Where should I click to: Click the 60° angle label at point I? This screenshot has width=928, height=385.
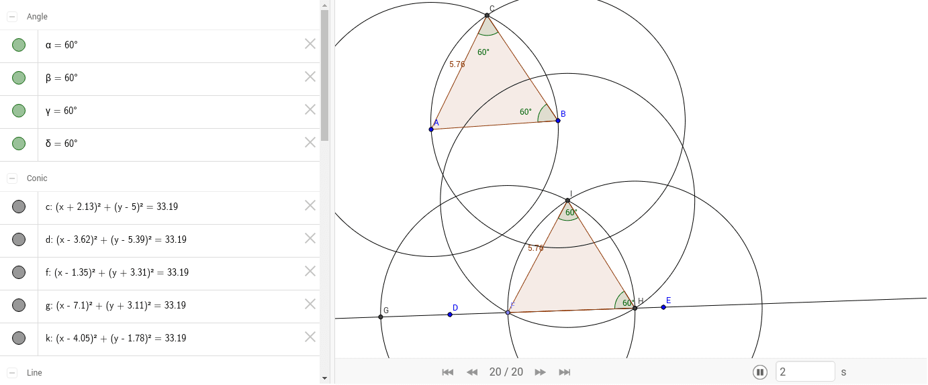pyautogui.click(x=571, y=213)
